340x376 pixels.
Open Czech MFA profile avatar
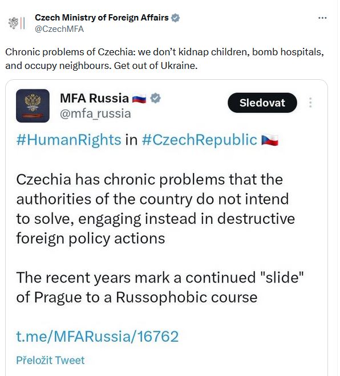pos(17,23)
